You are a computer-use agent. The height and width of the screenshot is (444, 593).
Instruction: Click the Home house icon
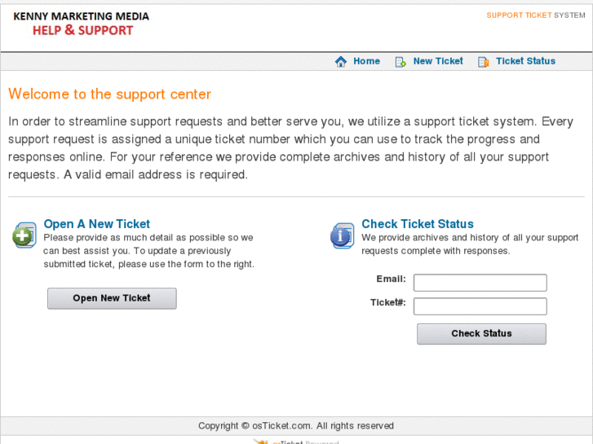point(341,62)
